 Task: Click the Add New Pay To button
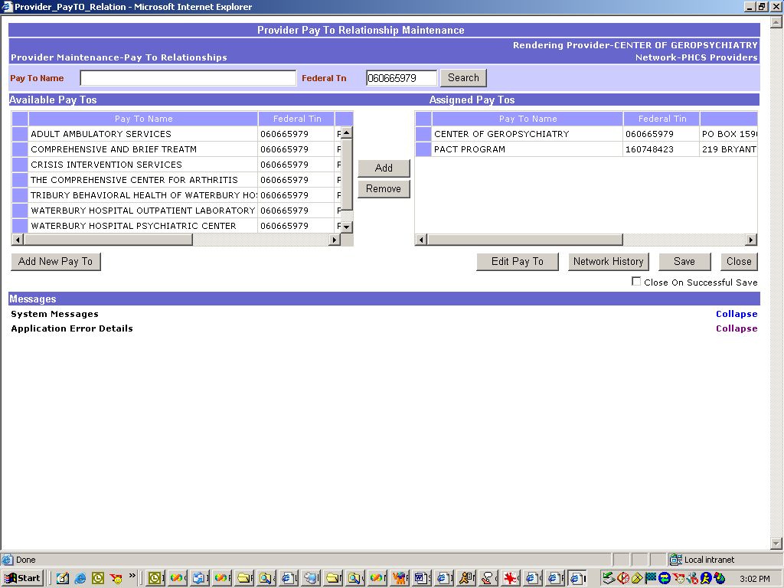(56, 262)
